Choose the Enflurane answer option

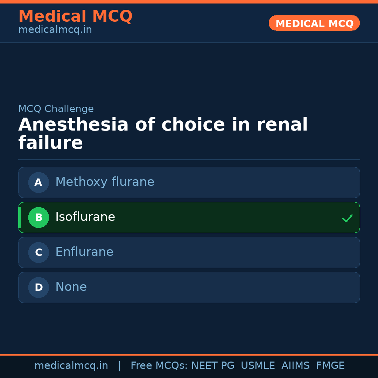[x=84, y=252]
